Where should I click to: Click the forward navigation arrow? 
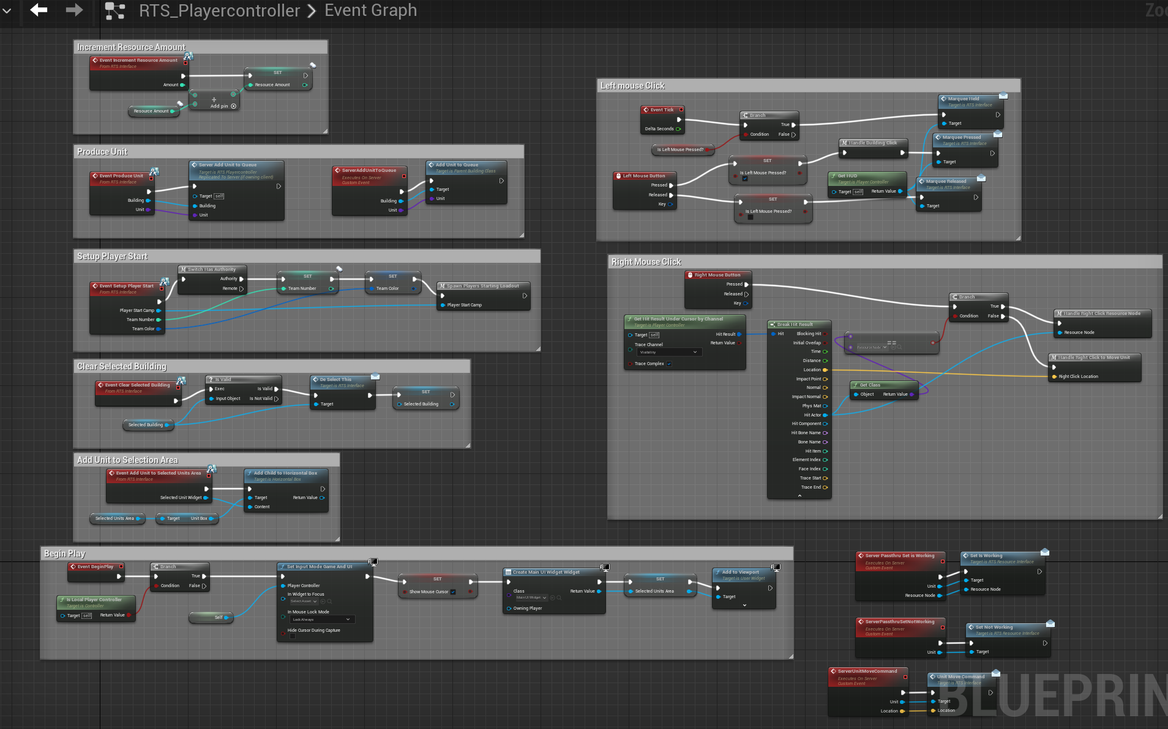pos(74,10)
